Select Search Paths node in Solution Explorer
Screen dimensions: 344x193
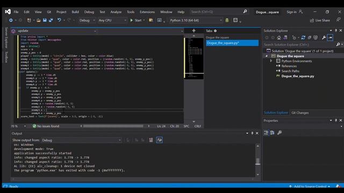pyautogui.click(x=290, y=71)
